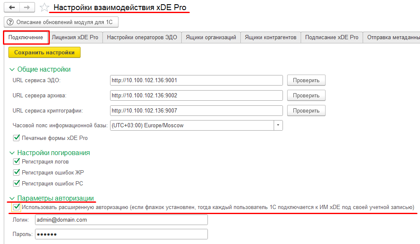Open the Лицензия xDE Pro tab
The width and height of the screenshot is (420, 244).
click(75, 37)
